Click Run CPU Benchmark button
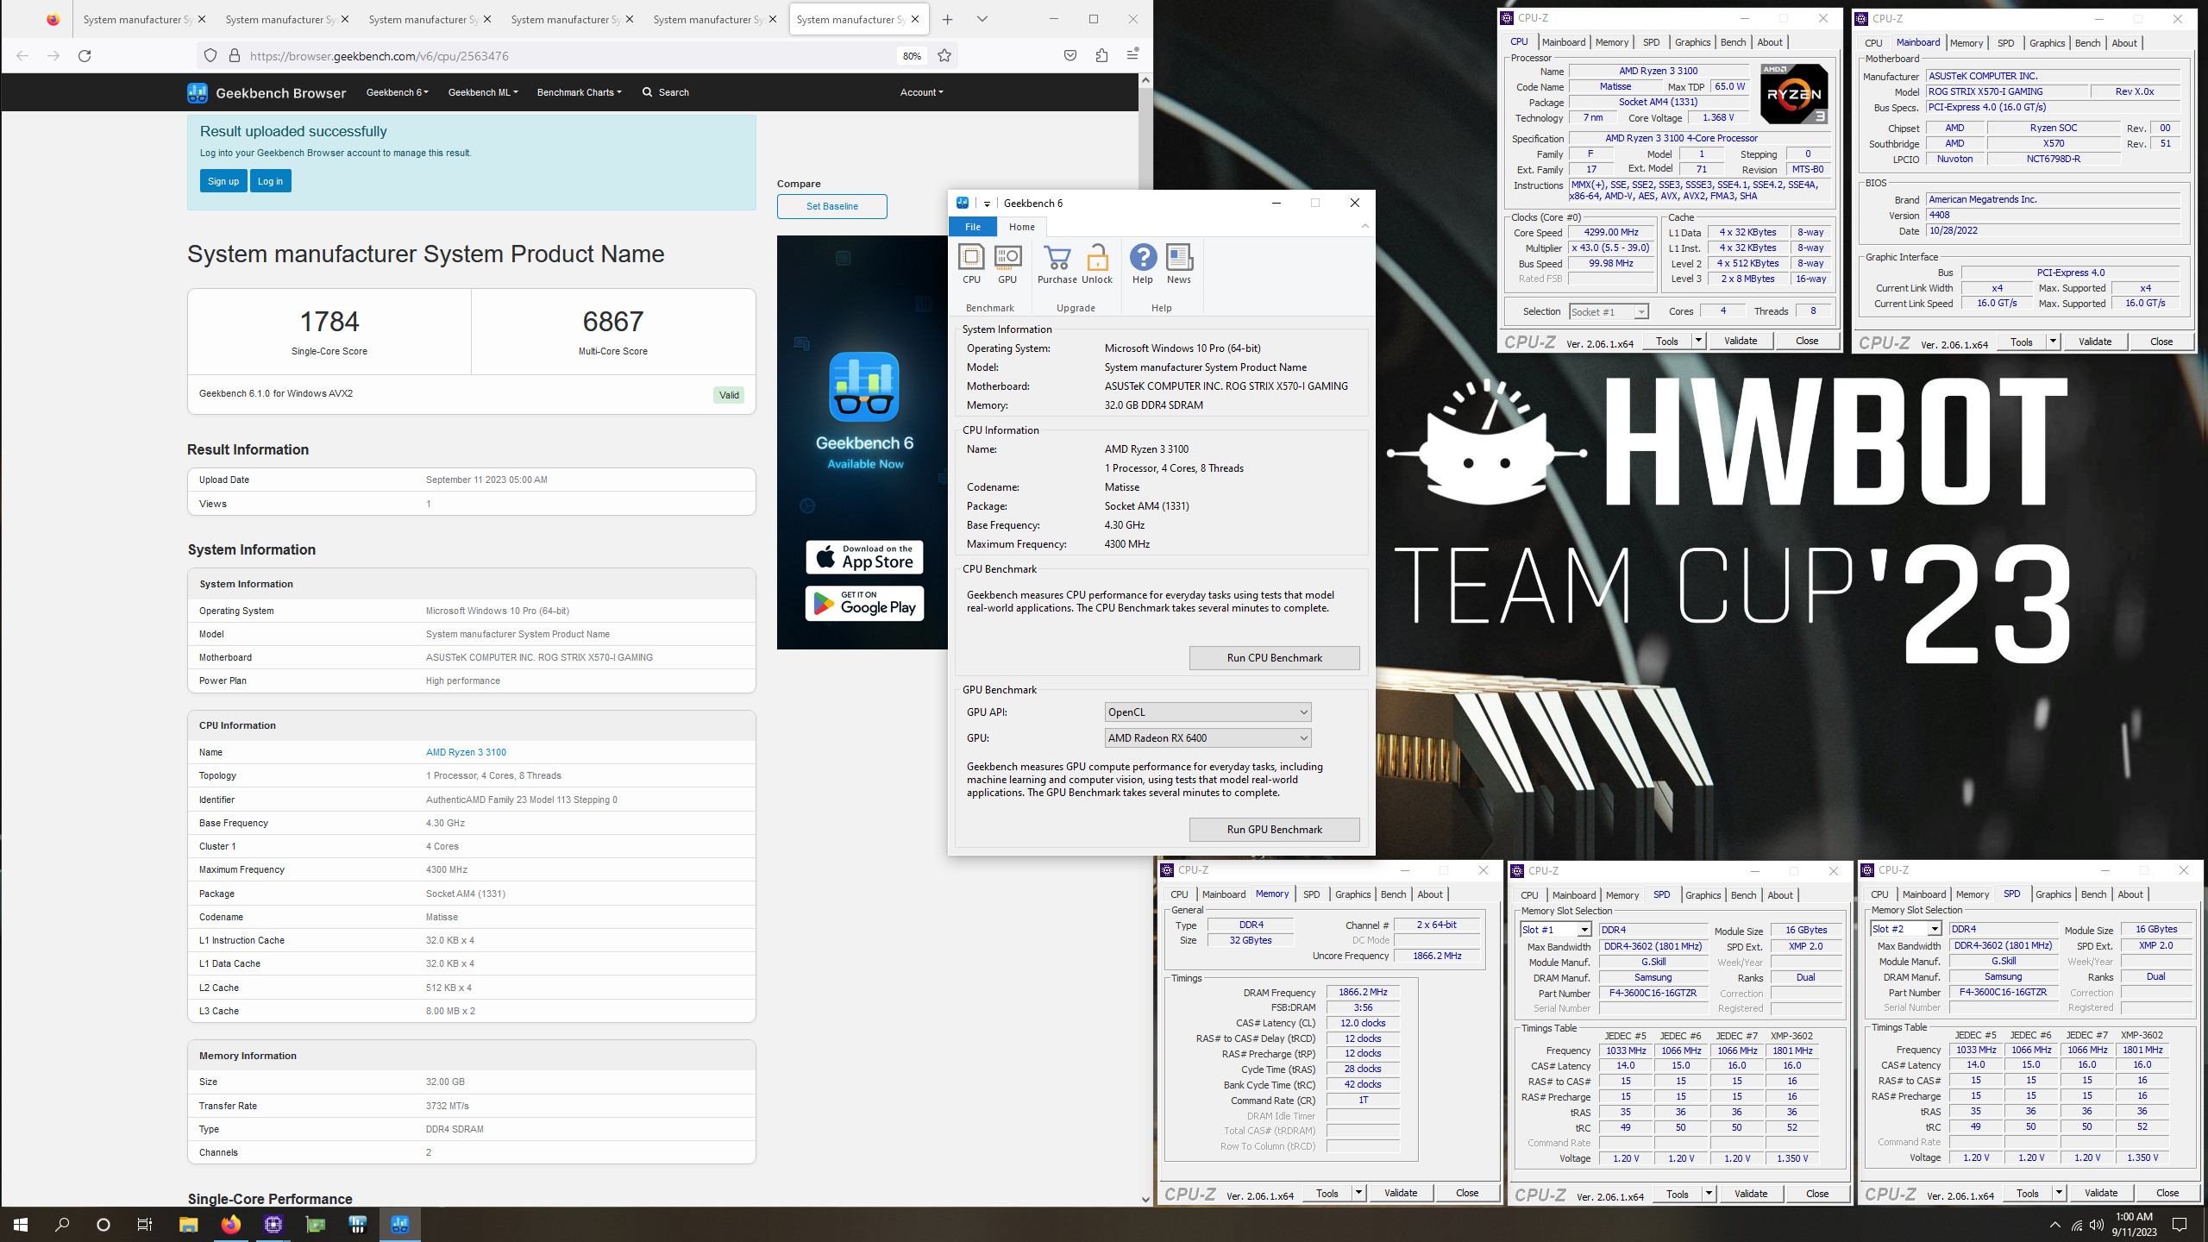 (1274, 658)
